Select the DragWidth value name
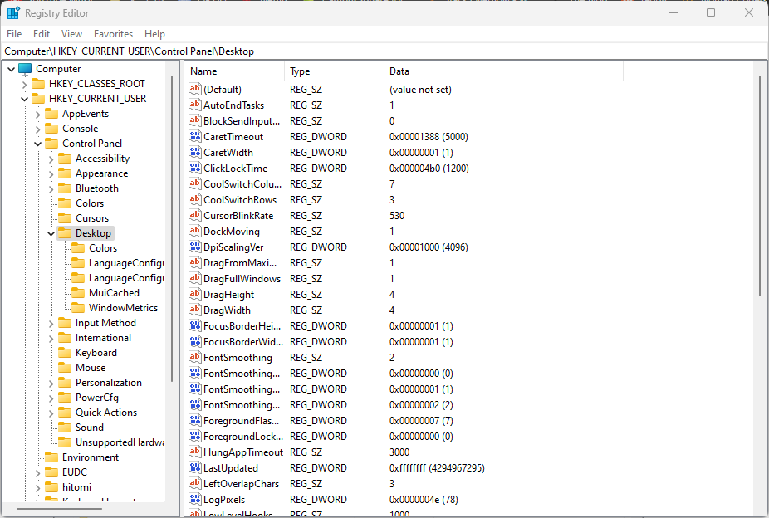769x518 pixels. [227, 310]
